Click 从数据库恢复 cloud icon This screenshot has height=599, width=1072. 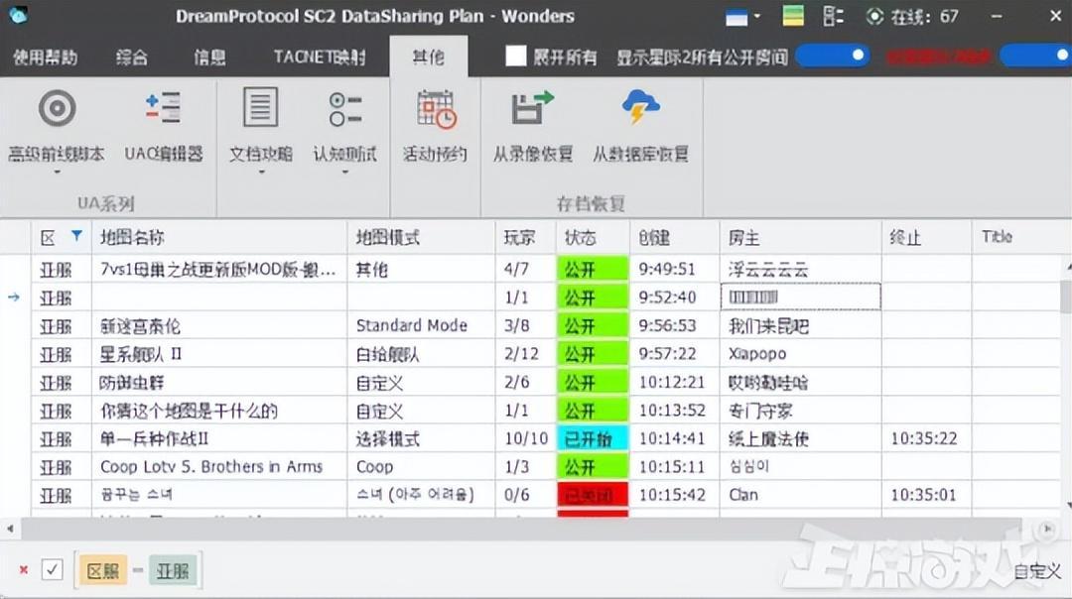point(640,109)
